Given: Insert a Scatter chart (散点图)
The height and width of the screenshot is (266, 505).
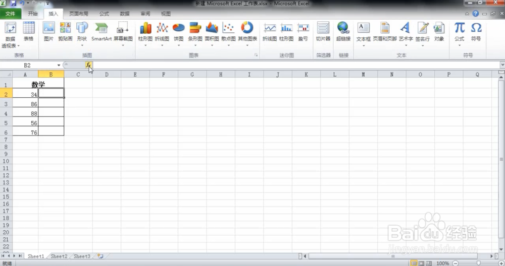Looking at the screenshot, I should tap(228, 33).
